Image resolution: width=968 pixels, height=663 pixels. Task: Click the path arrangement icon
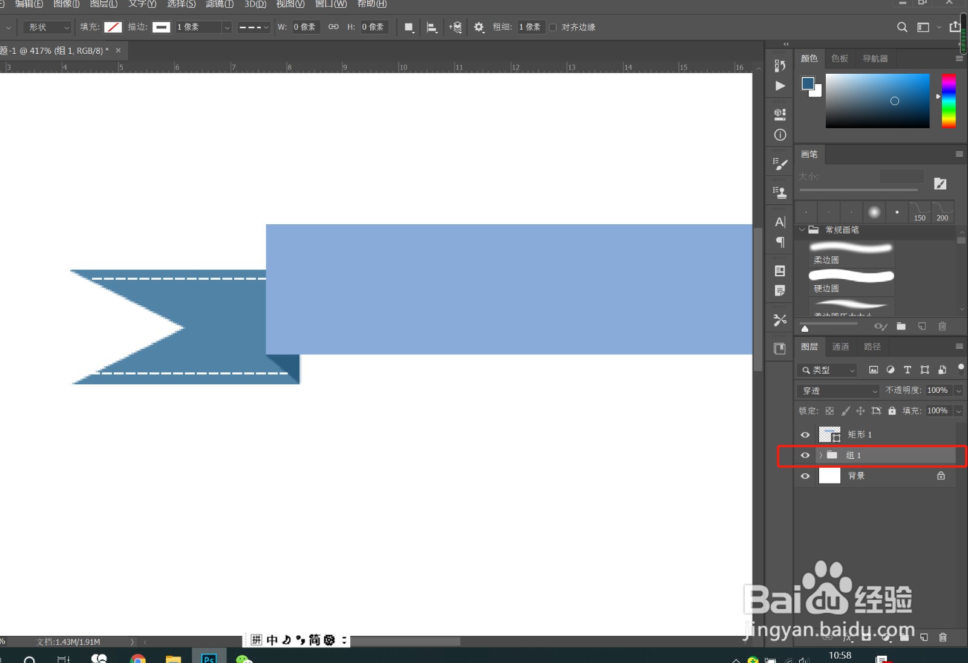pos(456,27)
